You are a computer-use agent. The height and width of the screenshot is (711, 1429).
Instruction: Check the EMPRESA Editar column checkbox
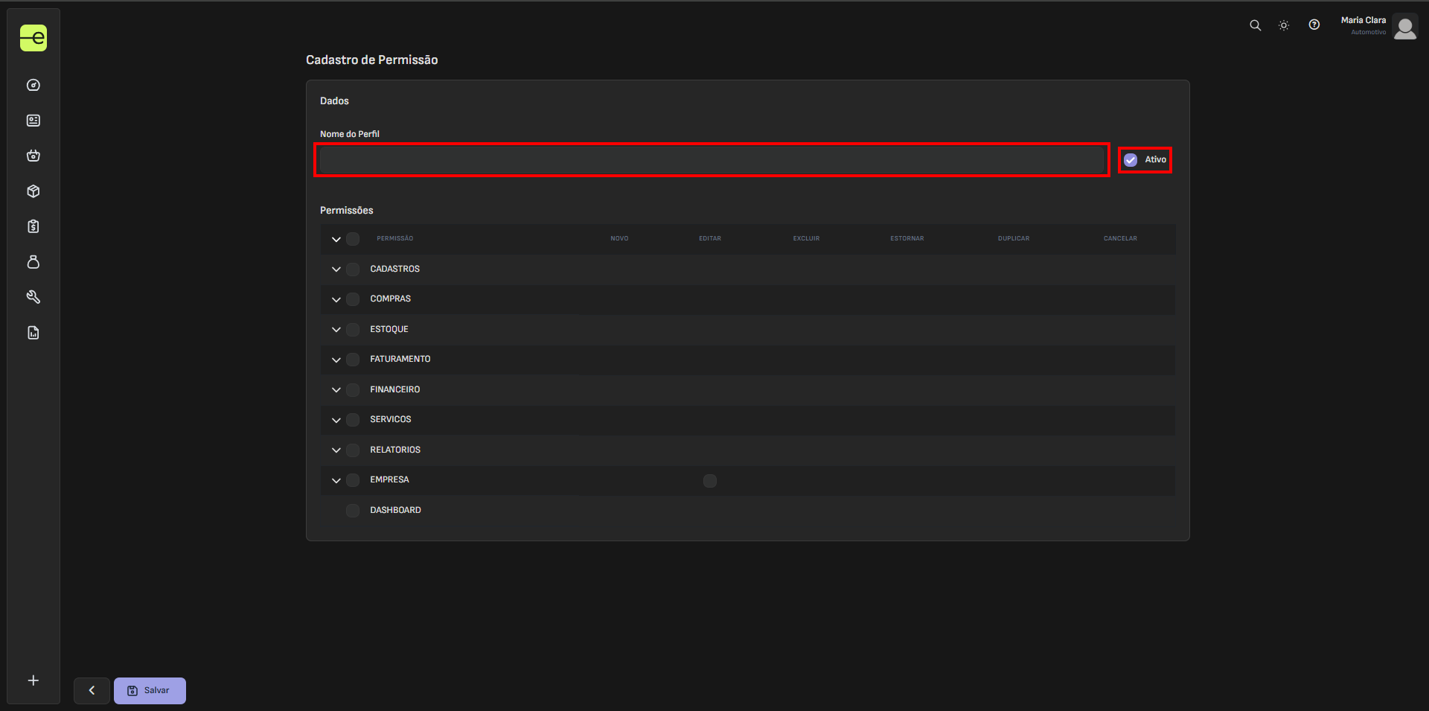(710, 481)
